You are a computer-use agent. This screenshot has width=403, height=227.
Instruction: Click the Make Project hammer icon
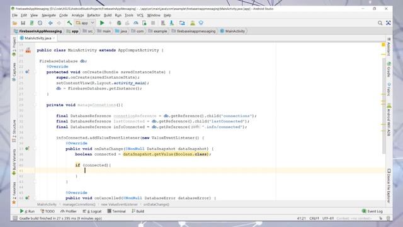click(69, 23)
